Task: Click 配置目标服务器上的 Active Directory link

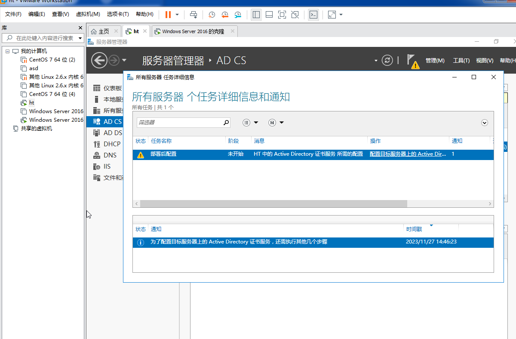Action: (408, 154)
